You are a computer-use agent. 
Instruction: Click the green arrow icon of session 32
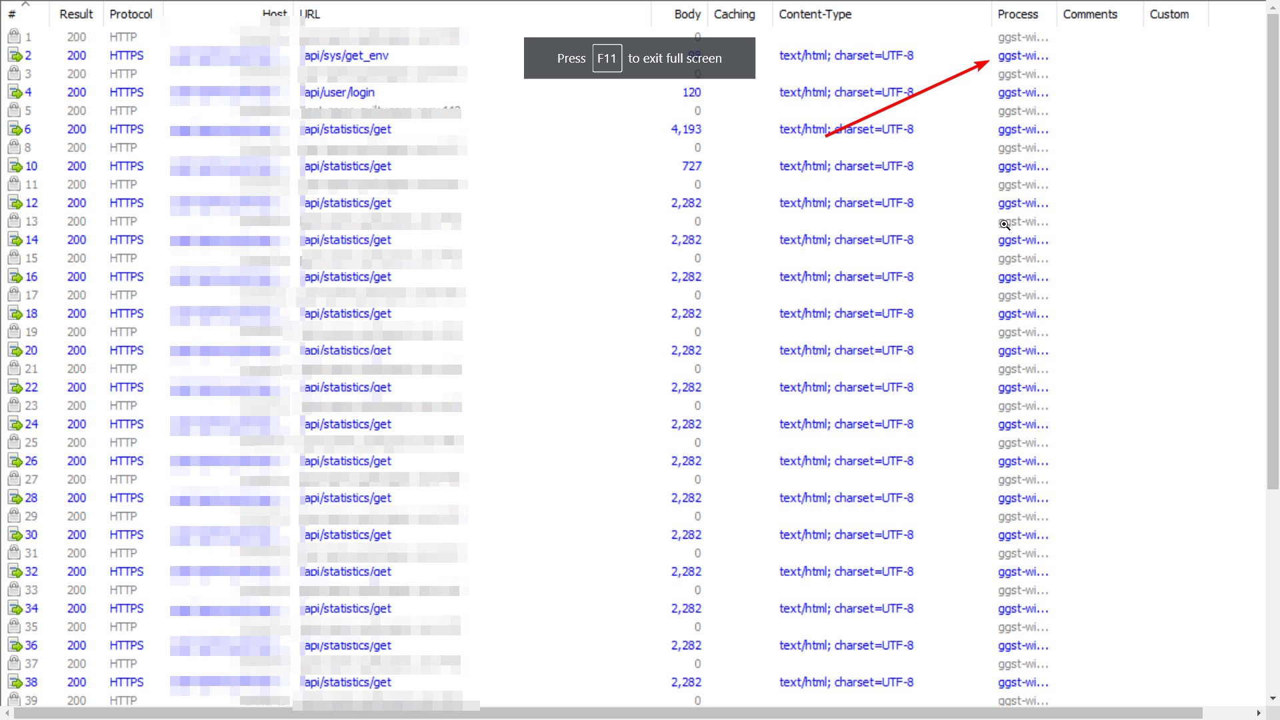(x=15, y=571)
